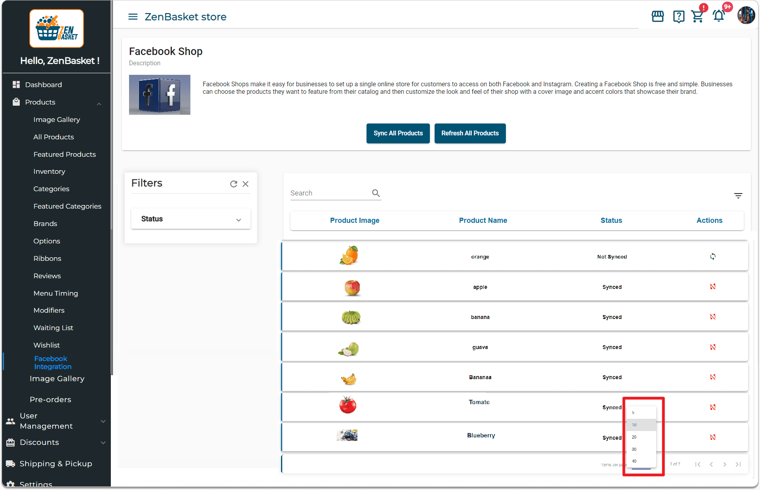Sync the orange product
This screenshot has height=490, width=760.
pos(712,256)
